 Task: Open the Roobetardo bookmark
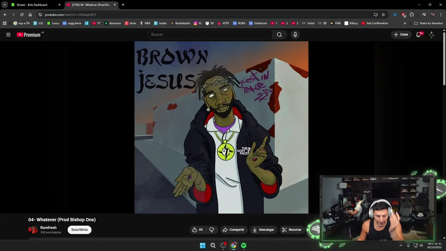click(x=180, y=23)
